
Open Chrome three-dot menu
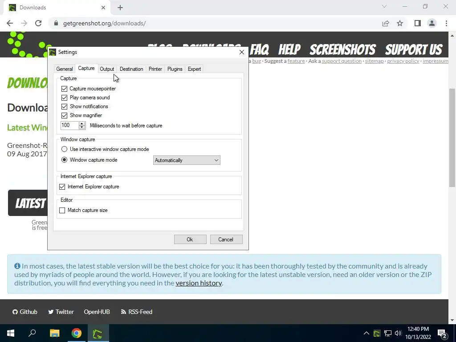(x=446, y=23)
